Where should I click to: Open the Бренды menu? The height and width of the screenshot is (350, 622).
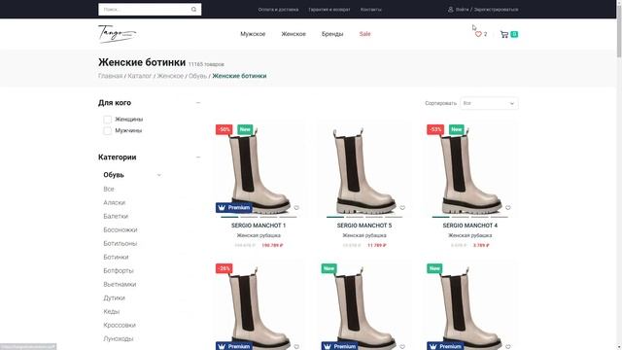(x=332, y=34)
